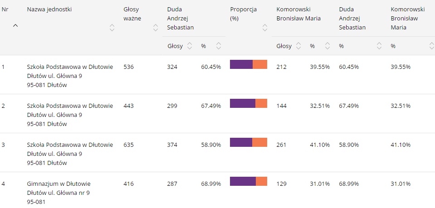Sort by Duda's Głosy sub-column arrows
The width and height of the screenshot is (435, 208).
click(190, 46)
